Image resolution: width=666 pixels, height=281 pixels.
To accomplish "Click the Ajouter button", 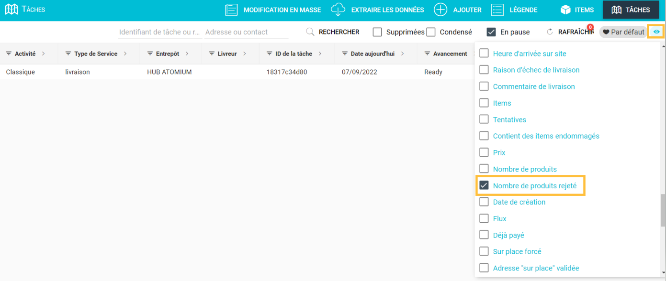I will [x=458, y=10].
